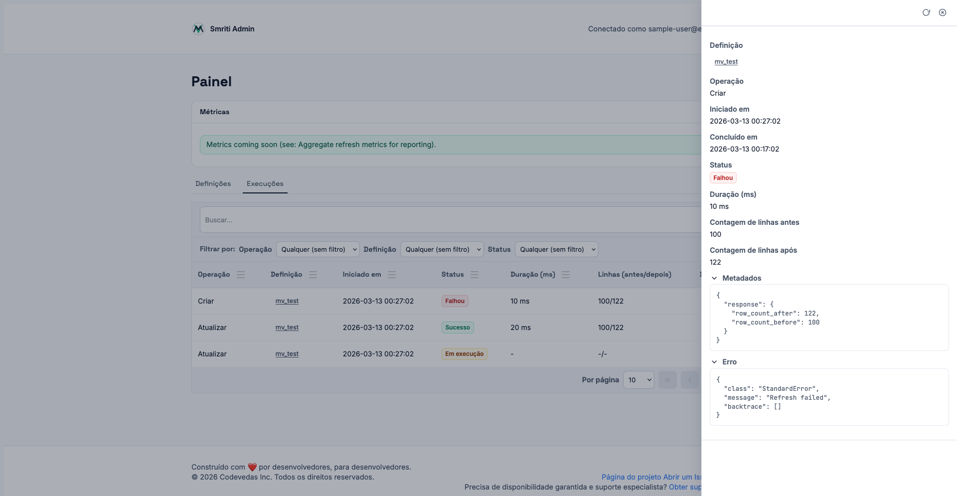
Task: Click the refresh icon in the details panel
Action: tap(926, 12)
